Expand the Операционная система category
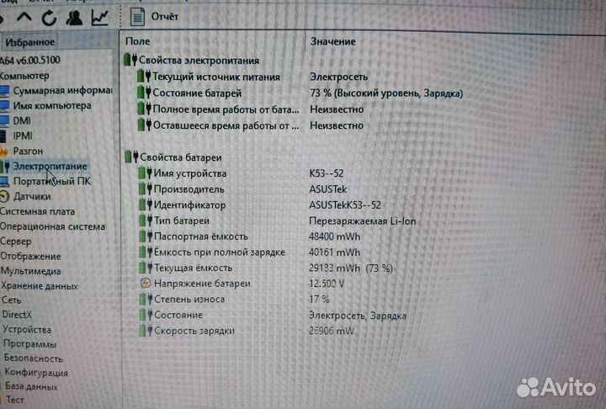 tap(52, 226)
